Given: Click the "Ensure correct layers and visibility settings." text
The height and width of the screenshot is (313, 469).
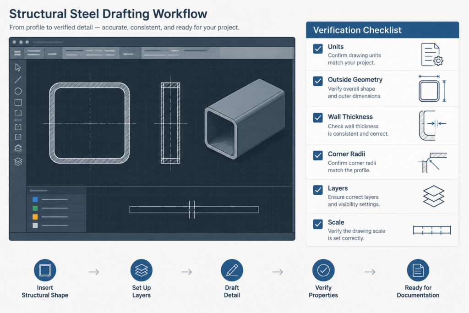Looking at the screenshot, I should click(x=354, y=201).
